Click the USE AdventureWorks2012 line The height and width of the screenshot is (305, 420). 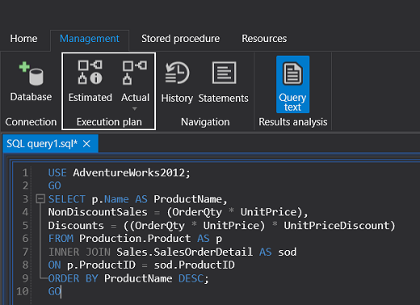(x=119, y=172)
